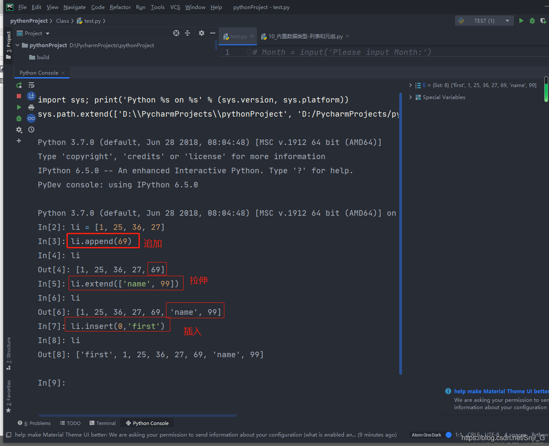Open the View menu
549x446 pixels.
pos(52,7)
